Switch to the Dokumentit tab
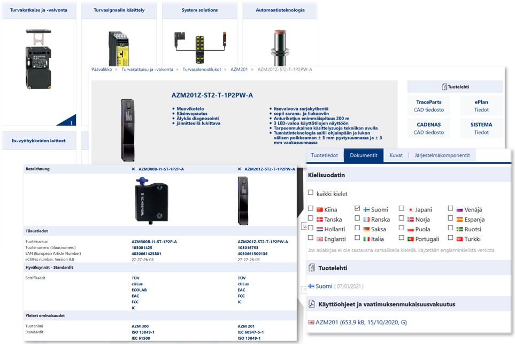515x344 pixels. pyautogui.click(x=364, y=155)
